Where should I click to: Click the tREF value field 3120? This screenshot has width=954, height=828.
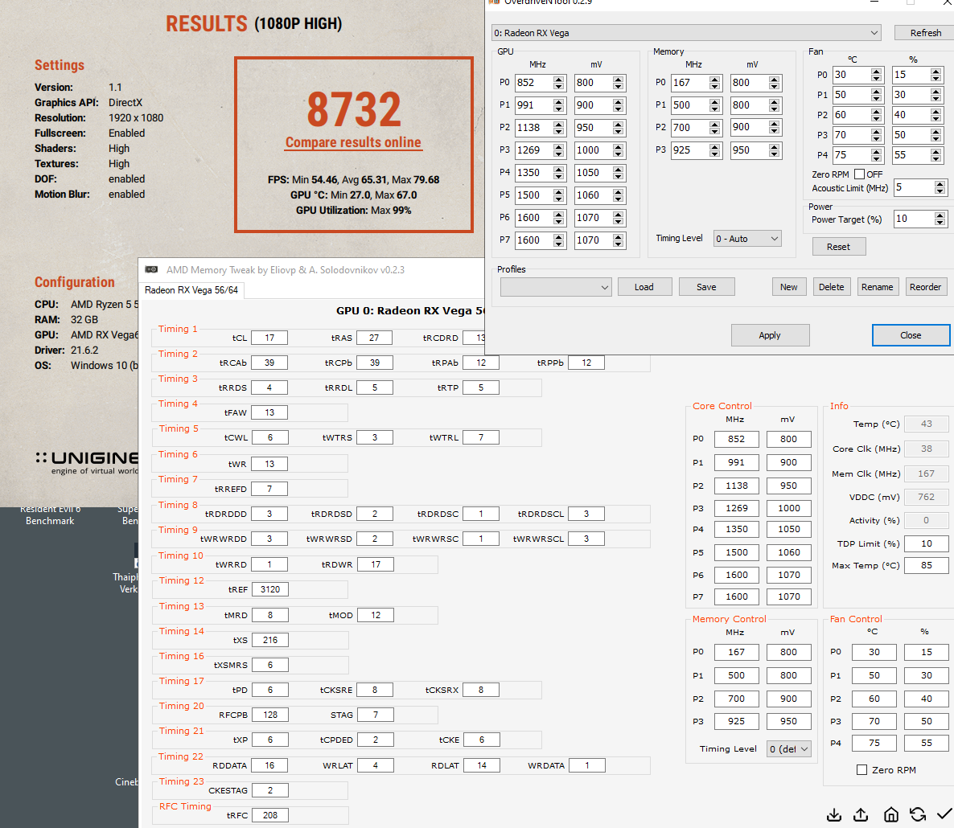pos(269,589)
